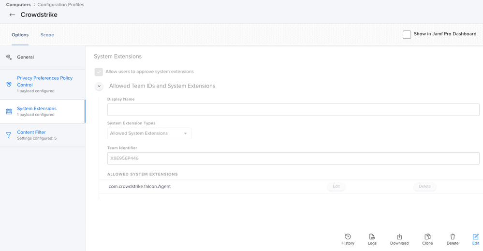Switch to the Options tab

[x=20, y=35]
